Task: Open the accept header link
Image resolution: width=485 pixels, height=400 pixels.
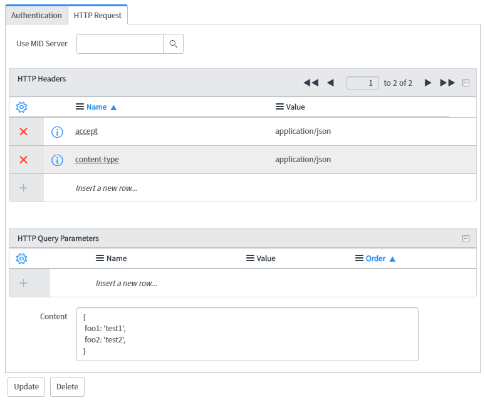Action: (x=86, y=131)
